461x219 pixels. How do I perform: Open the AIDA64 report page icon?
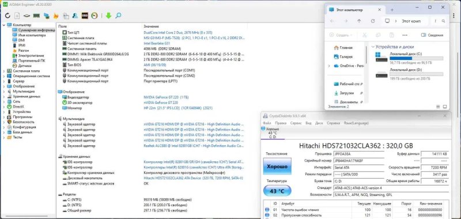pos(17,16)
